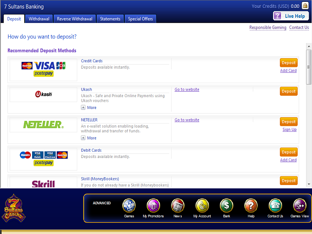Open My Account thumbs-up icon
Viewport: 312px width, 234px height.
[x=202, y=206]
